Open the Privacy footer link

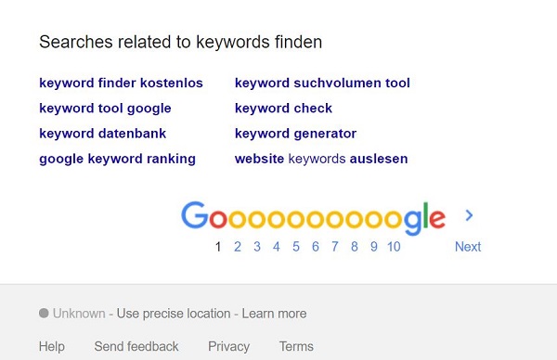pos(228,346)
